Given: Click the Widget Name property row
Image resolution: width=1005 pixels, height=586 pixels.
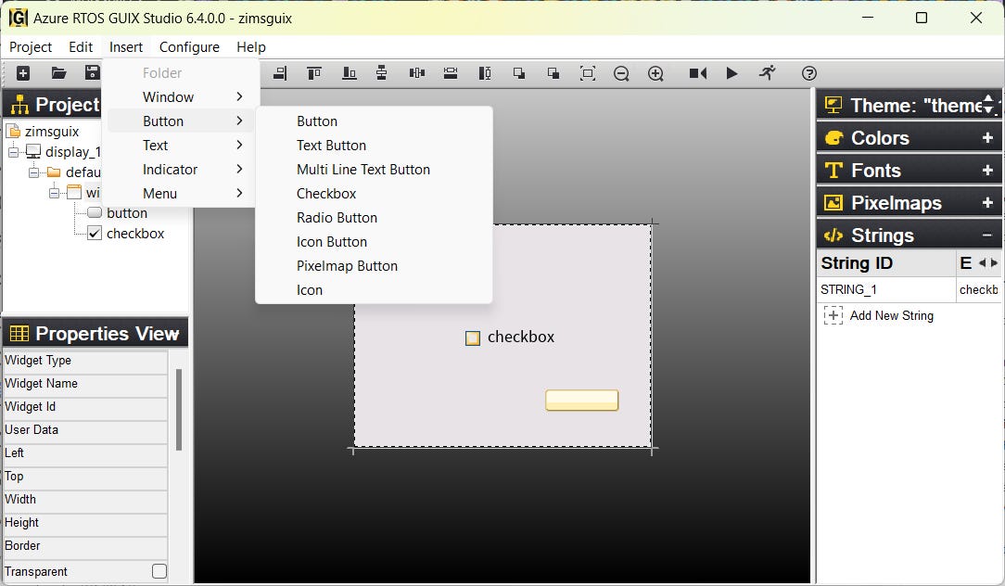Looking at the screenshot, I should [x=85, y=383].
